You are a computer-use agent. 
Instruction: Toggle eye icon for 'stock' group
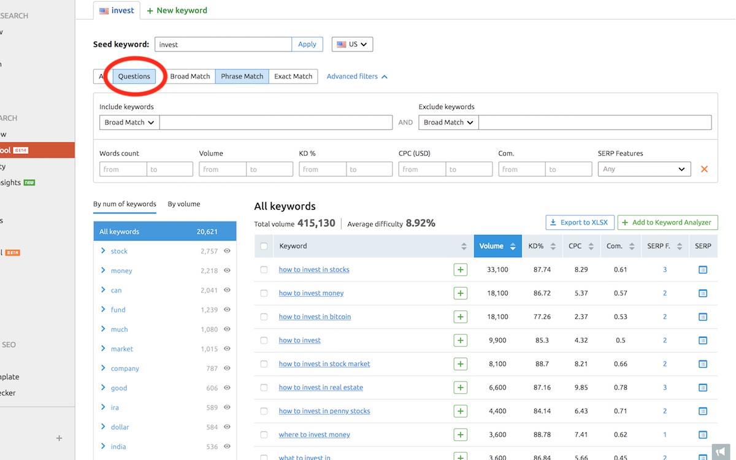(227, 251)
